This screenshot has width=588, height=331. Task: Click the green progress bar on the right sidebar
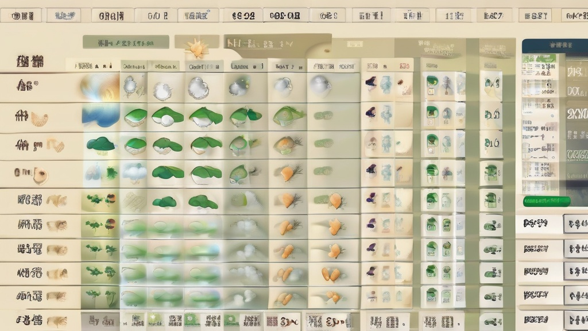click(x=550, y=201)
